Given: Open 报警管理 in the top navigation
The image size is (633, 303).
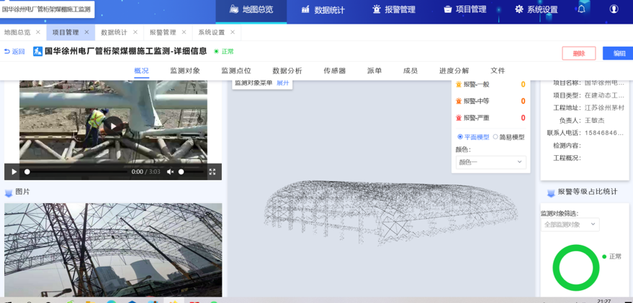Looking at the screenshot, I should point(394,9).
